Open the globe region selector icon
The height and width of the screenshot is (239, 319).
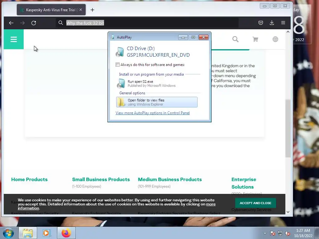pos(275,39)
